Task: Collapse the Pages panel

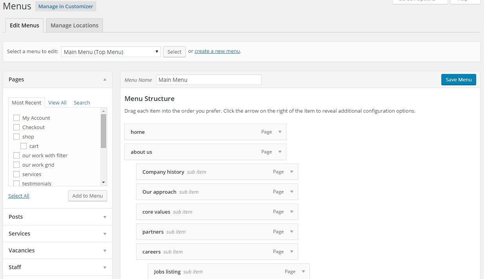Action: (104, 79)
